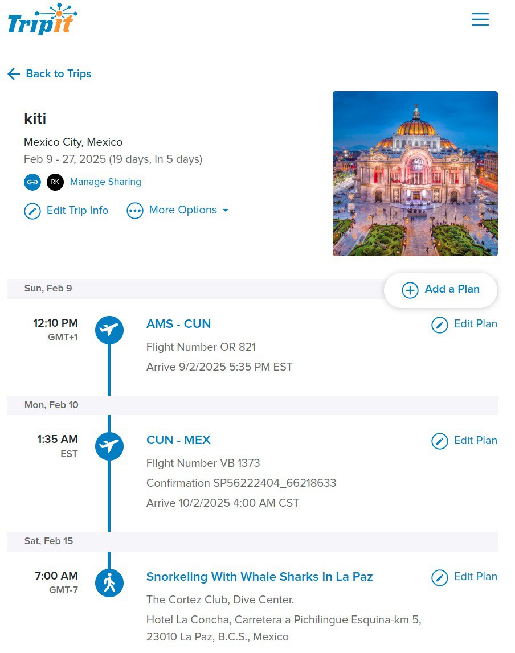Open the AMS - CUN flight details
The height and width of the screenshot is (653, 515).
click(178, 324)
